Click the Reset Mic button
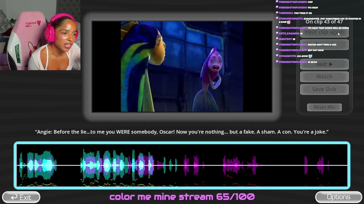364x204 pixels. coord(324,107)
